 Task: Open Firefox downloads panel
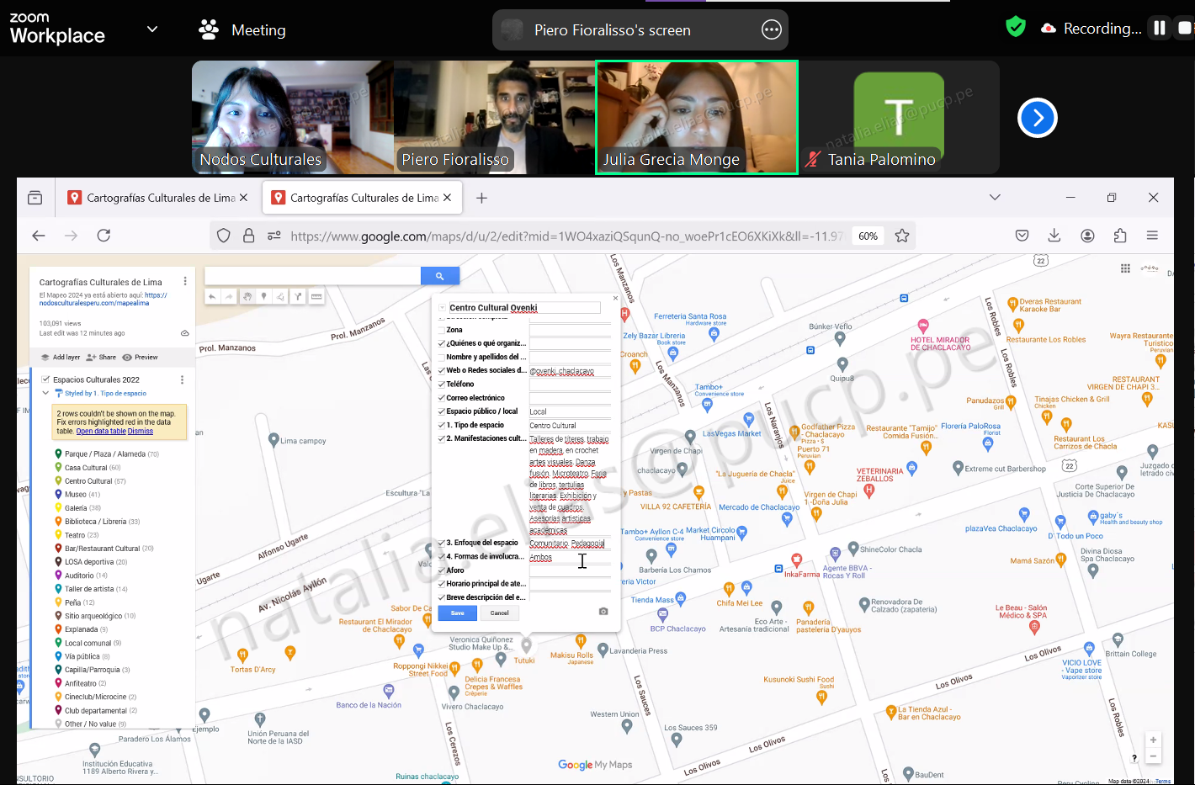click(x=1054, y=236)
